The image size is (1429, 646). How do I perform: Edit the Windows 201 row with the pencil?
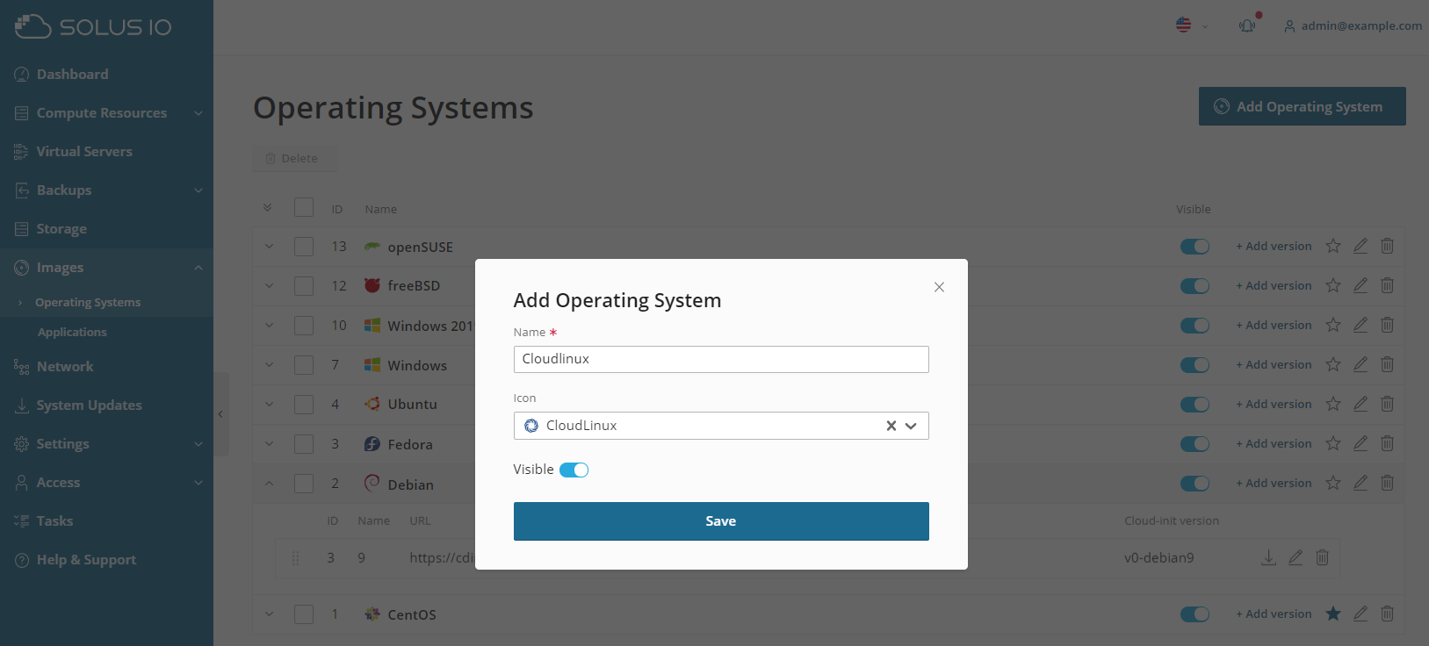pyautogui.click(x=1360, y=325)
